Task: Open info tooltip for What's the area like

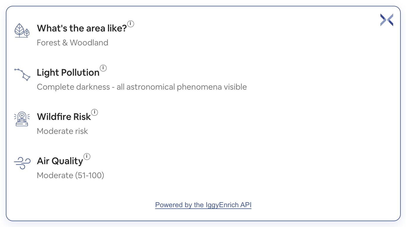Action: coord(131,24)
